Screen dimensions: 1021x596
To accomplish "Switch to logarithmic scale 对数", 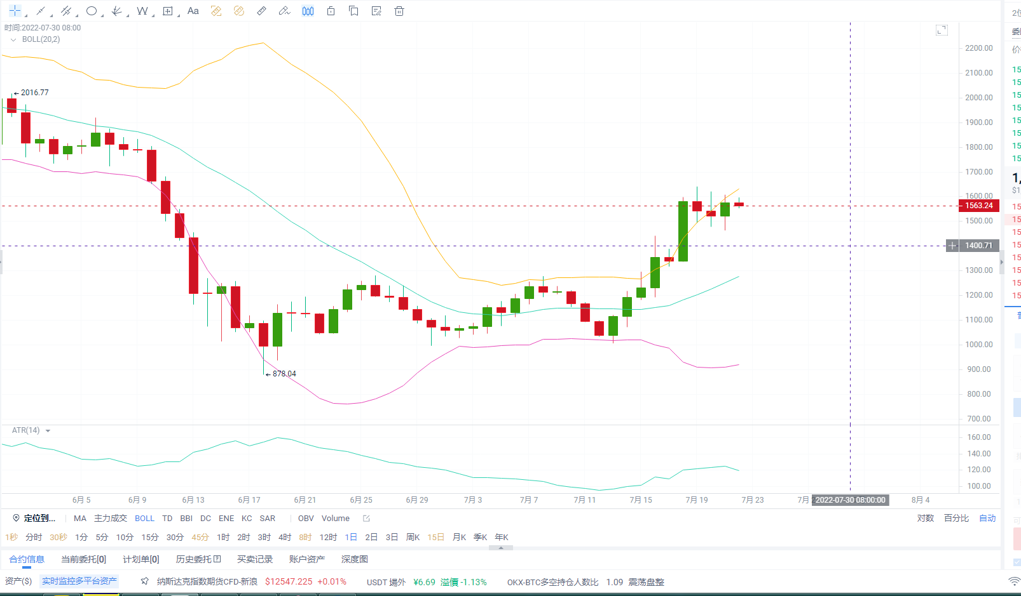I will tap(926, 518).
